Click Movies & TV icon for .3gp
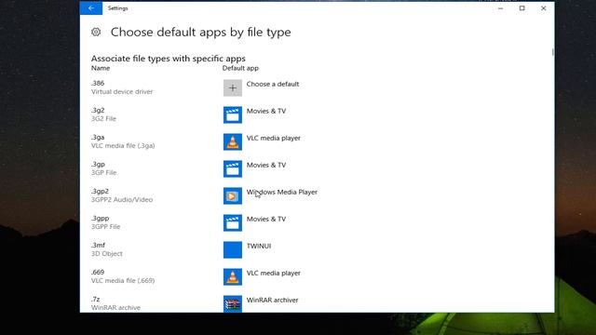 click(x=233, y=169)
